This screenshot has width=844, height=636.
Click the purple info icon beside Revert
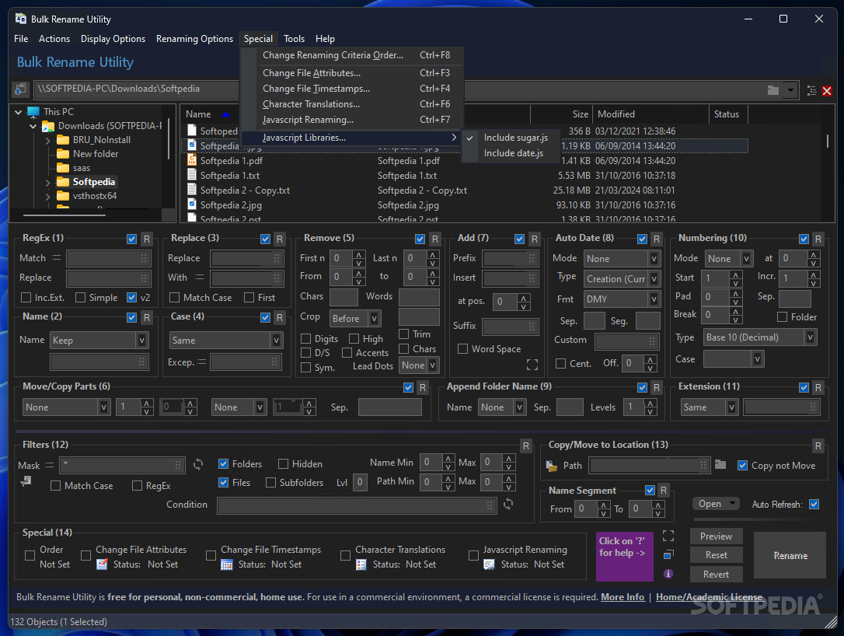[668, 574]
